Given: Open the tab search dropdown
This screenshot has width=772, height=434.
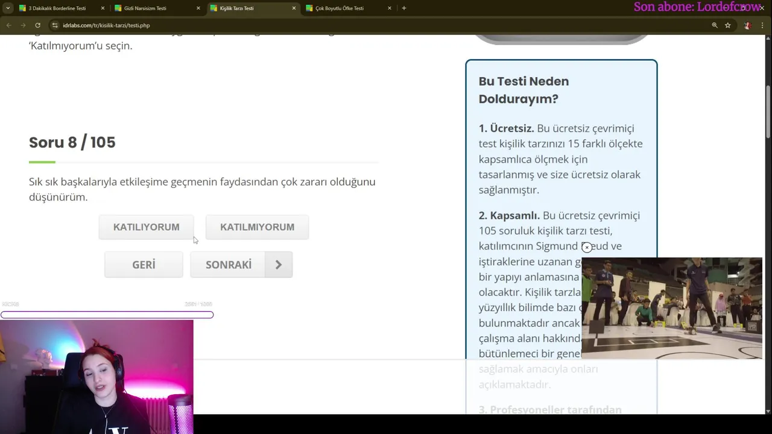Looking at the screenshot, I should pyautogui.click(x=7, y=8).
